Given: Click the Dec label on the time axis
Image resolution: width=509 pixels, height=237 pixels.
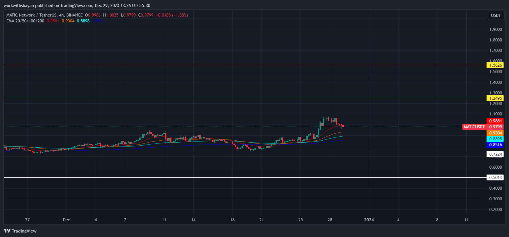Looking at the screenshot, I should point(67,220).
